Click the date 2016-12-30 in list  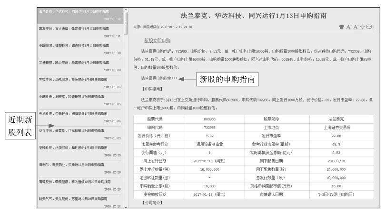tap(112, 156)
